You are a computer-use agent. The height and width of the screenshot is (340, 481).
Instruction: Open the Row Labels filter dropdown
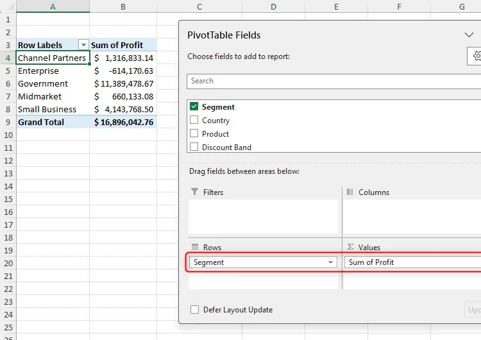[x=83, y=45]
